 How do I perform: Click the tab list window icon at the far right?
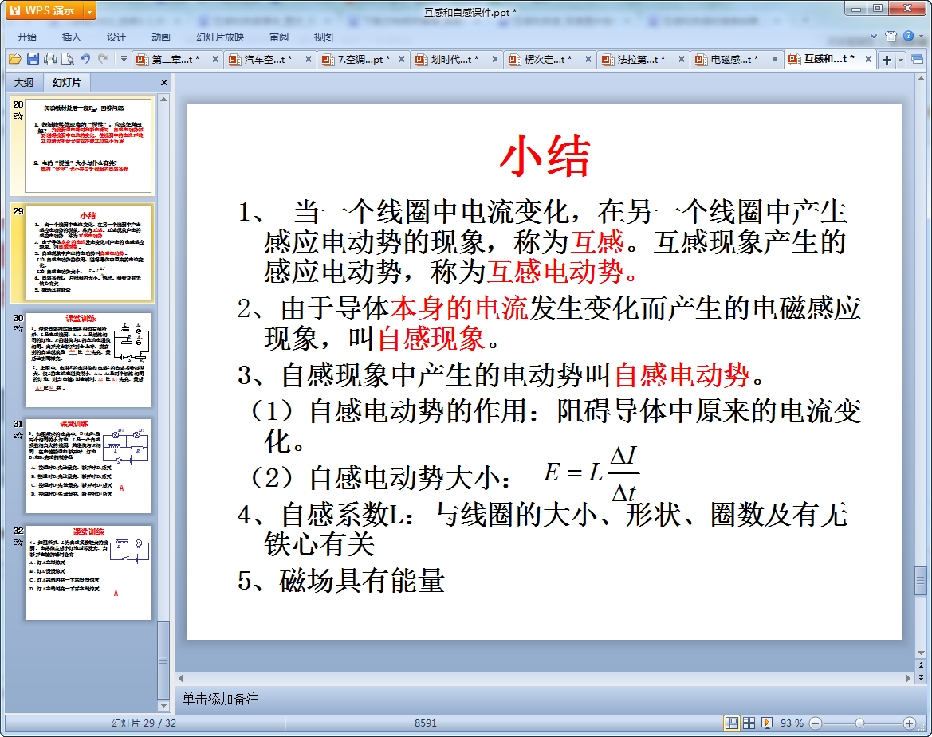(x=917, y=60)
